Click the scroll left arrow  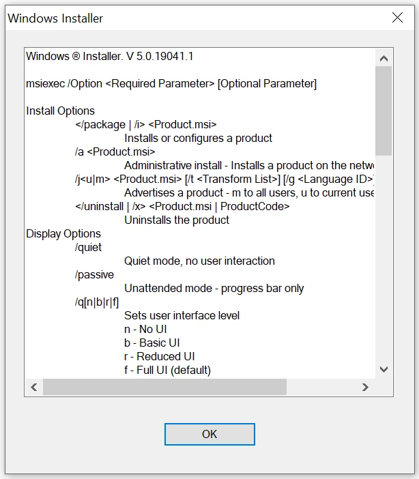pos(34,387)
